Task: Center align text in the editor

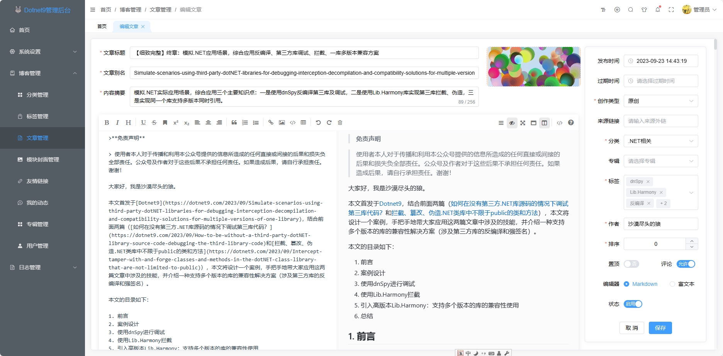Action: (x=208, y=123)
